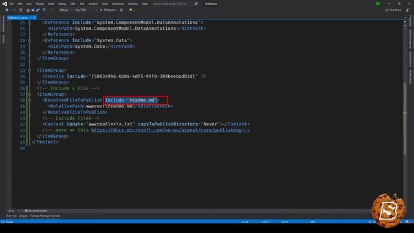Image resolution: width=414 pixels, height=233 pixels.
Task: Click the line number status bar entry
Action: (x=245, y=222)
